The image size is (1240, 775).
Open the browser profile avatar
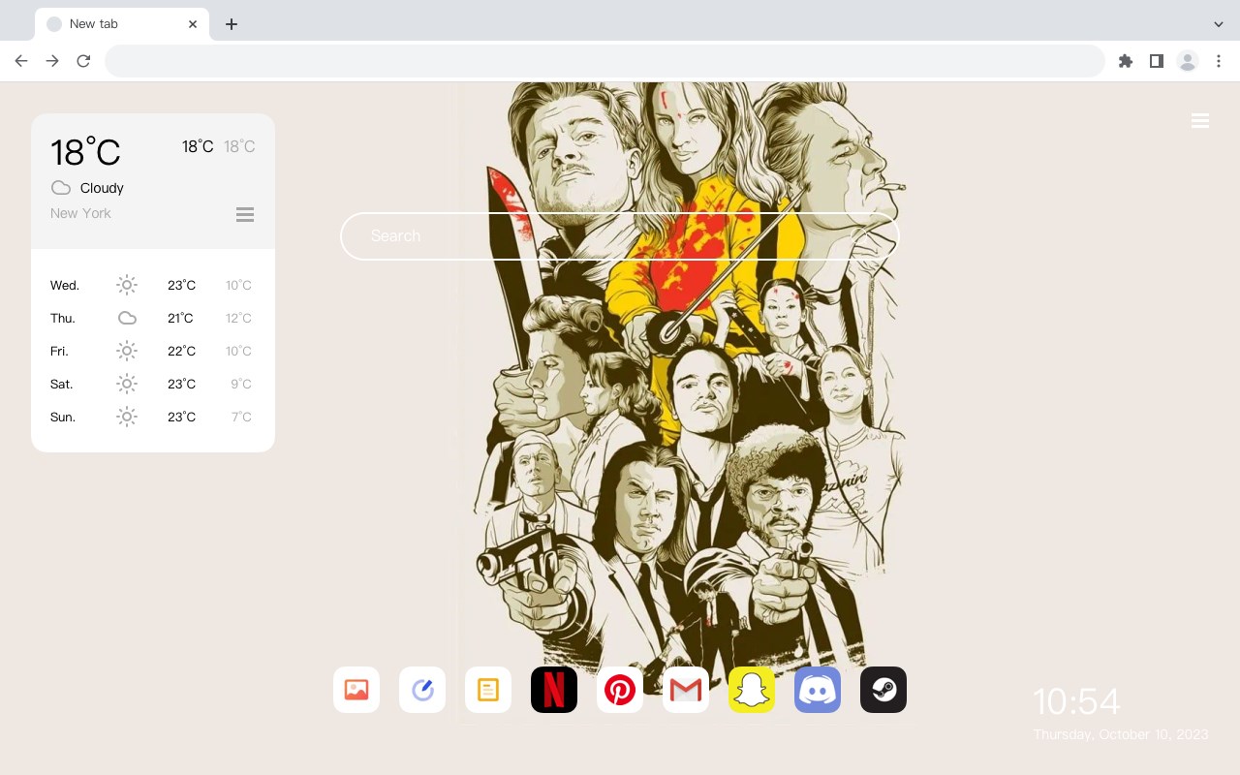pos(1188,61)
